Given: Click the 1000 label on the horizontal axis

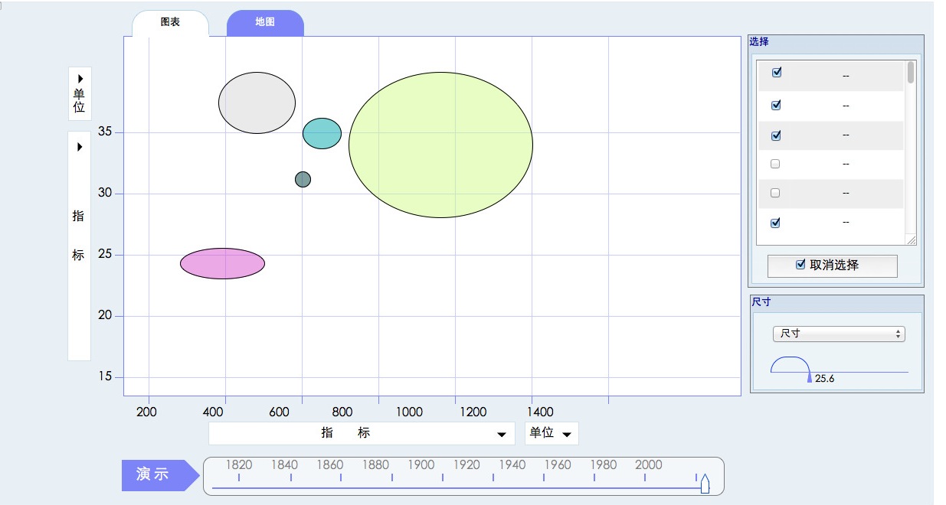Looking at the screenshot, I should click(x=410, y=412).
